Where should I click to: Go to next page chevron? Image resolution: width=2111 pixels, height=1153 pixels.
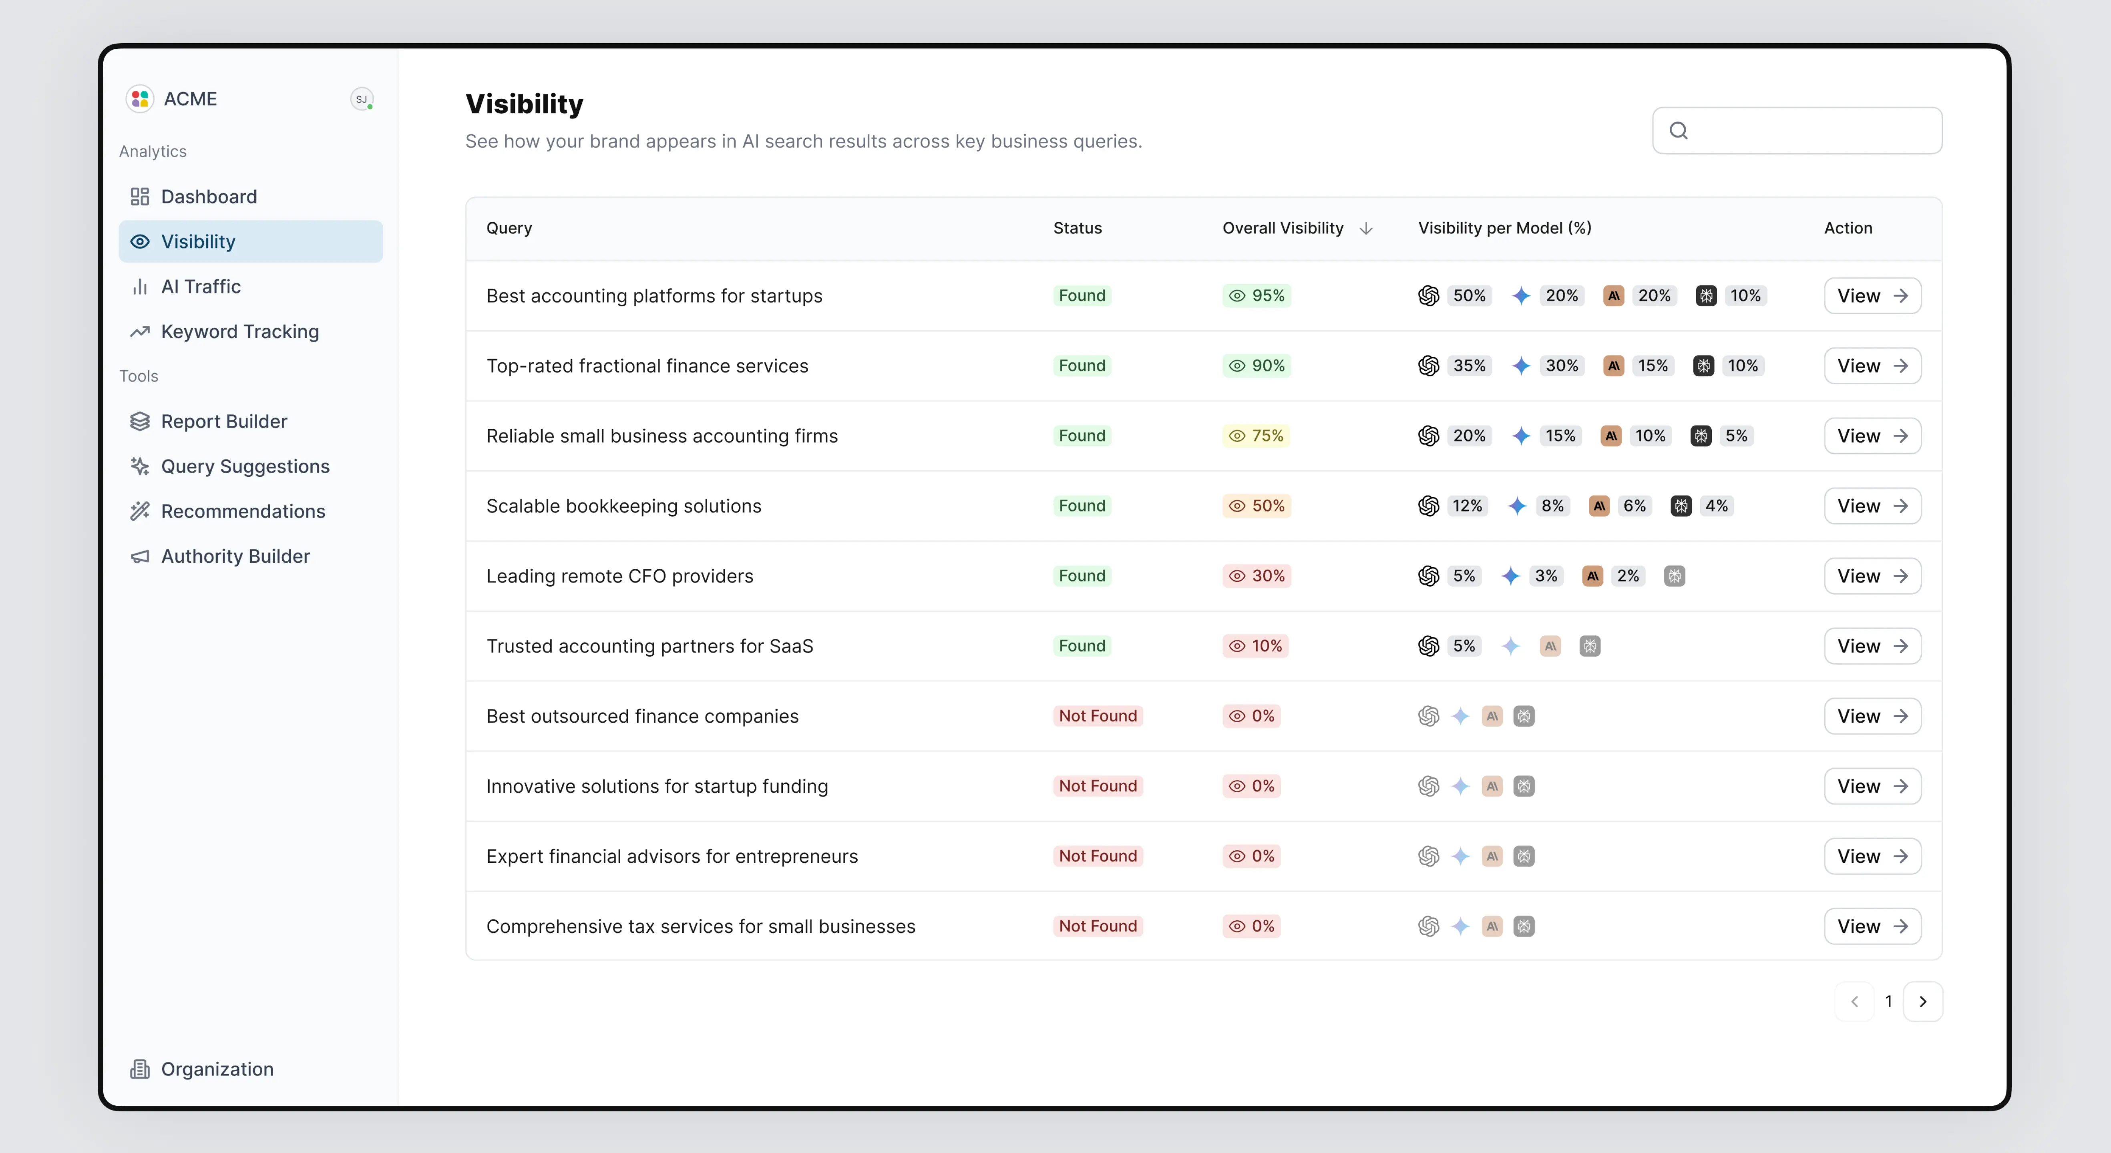(x=1922, y=1001)
